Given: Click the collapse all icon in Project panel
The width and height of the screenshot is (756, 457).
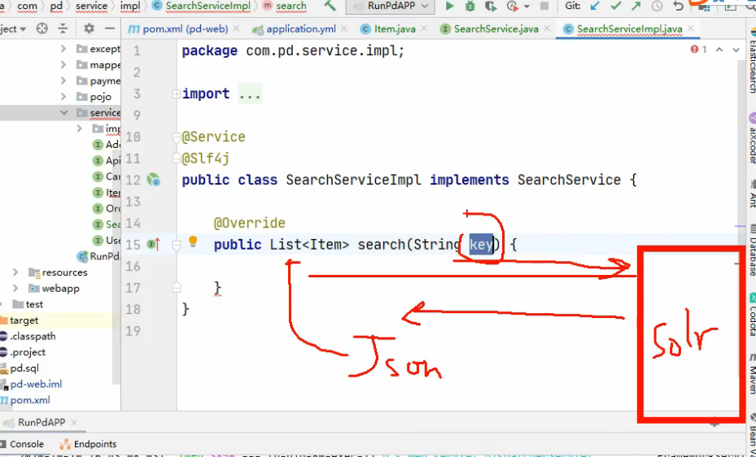Looking at the screenshot, I should pos(63,29).
